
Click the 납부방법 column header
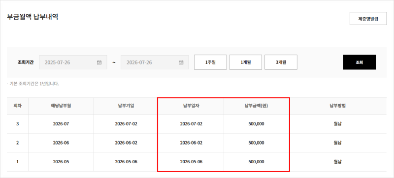click(338, 106)
